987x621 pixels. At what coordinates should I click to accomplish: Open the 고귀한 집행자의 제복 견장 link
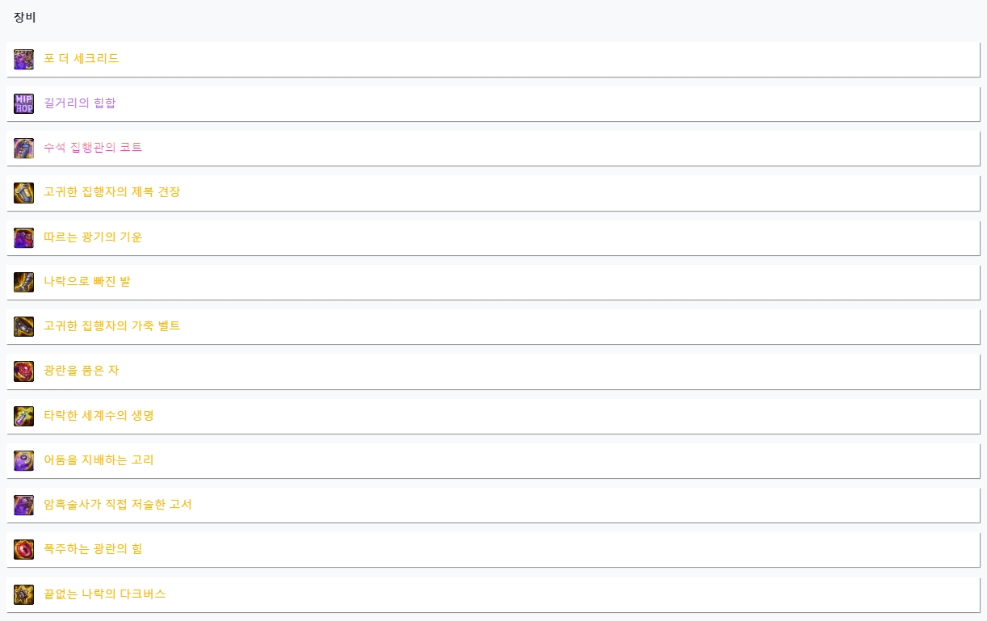point(111,192)
